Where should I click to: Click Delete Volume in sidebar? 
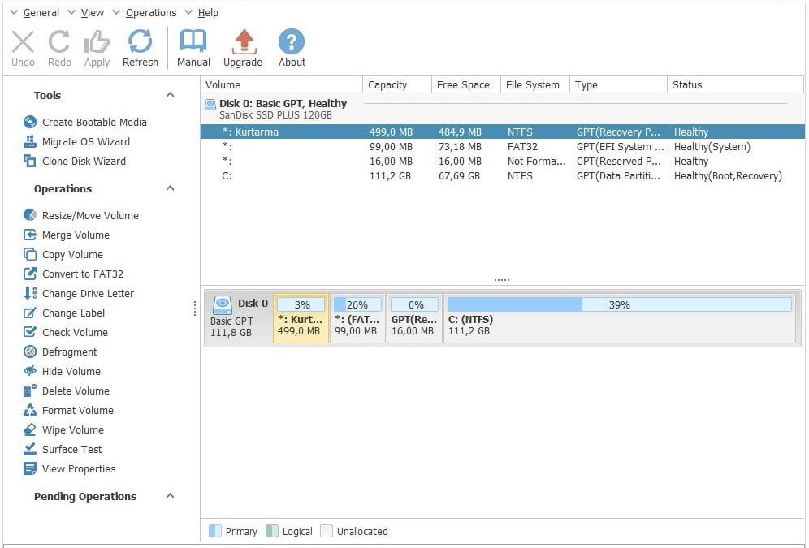click(75, 391)
